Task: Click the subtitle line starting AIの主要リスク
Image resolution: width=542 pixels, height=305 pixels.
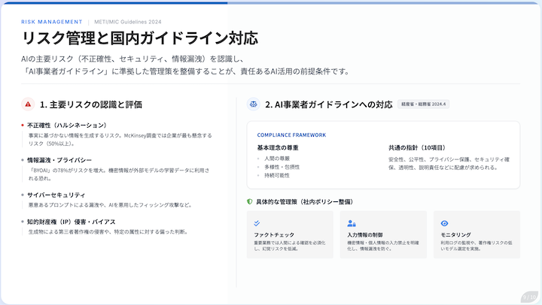Action: click(132, 59)
